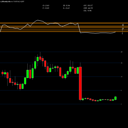Click the 'OH: 44.91' percentage value
The height and width of the screenshot is (128, 128).
(88, 8)
